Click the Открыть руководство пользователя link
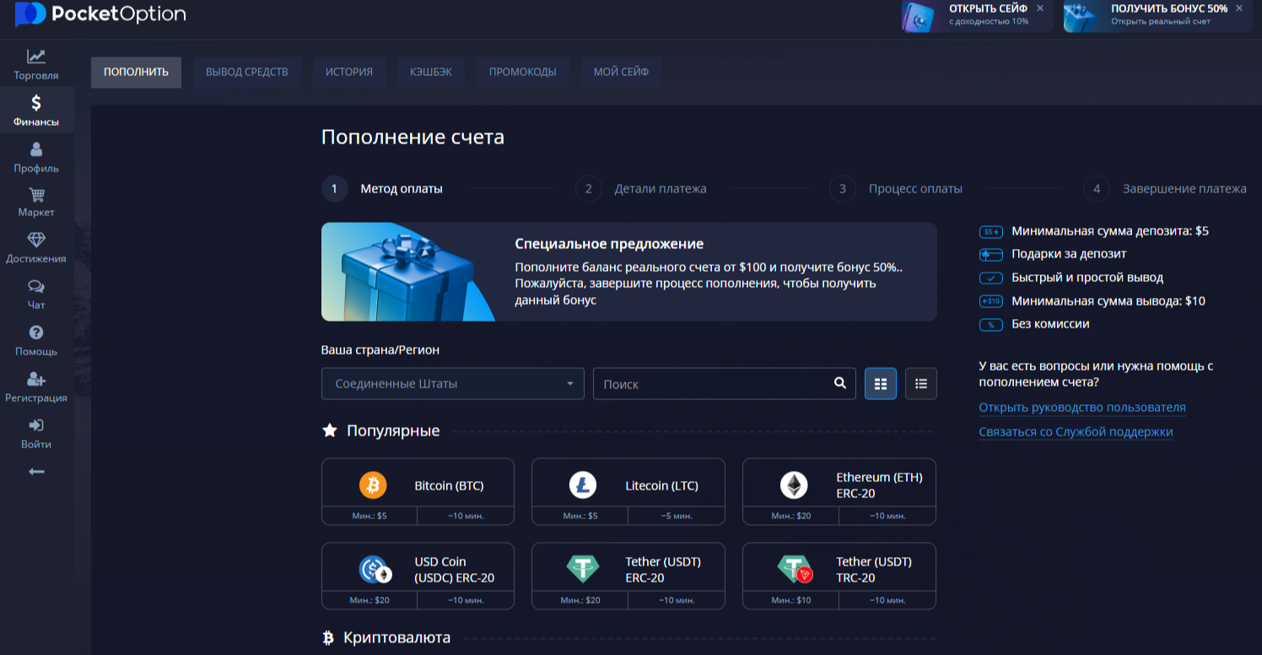 [1082, 408]
